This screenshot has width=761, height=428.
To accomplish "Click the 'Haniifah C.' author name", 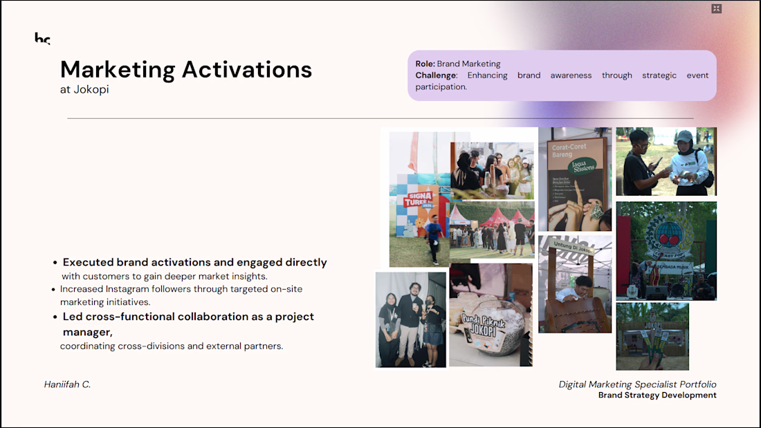I will click(68, 384).
